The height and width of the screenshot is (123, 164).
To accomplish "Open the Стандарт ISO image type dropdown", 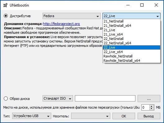I will click(58, 98).
